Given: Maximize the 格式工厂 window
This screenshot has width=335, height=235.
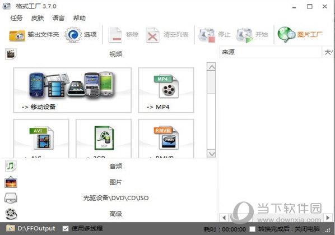Looking at the screenshot, I should click(310, 7).
